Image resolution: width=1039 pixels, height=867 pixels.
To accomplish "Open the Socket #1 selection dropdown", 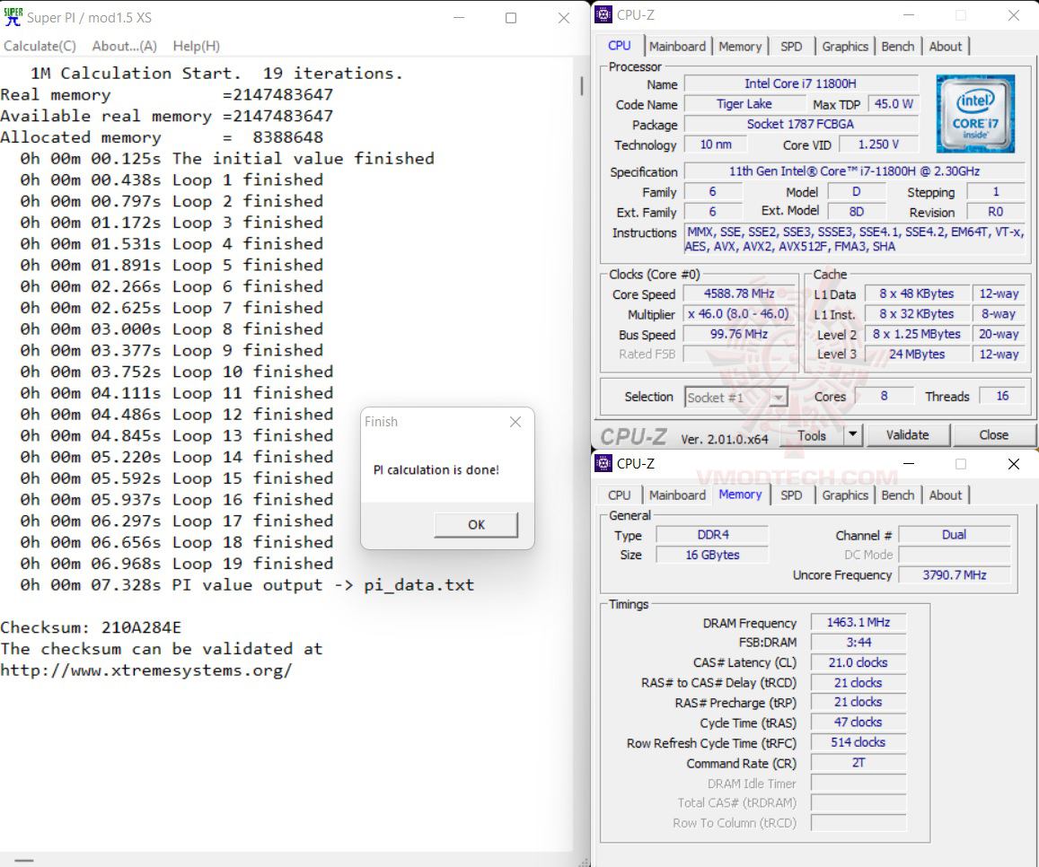I will [735, 398].
